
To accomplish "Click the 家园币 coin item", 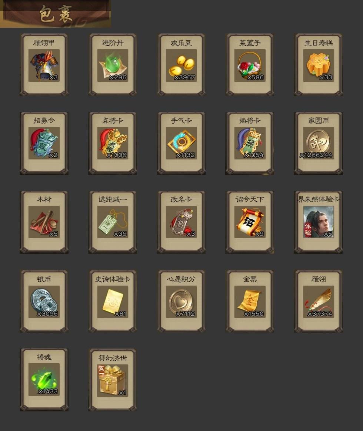I will tap(319, 143).
